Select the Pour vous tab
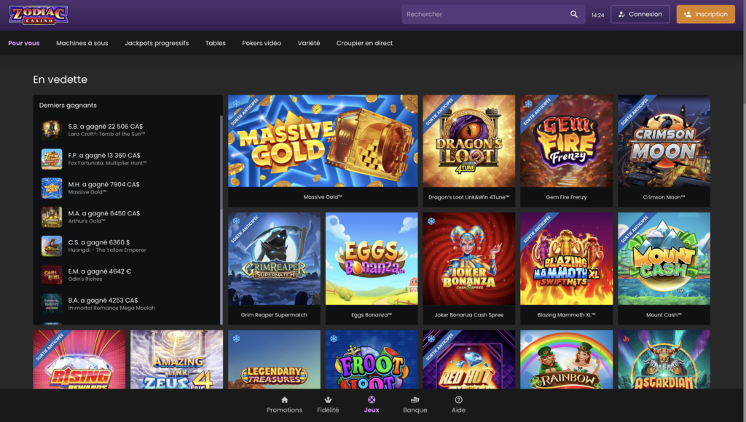This screenshot has height=422, width=746. pos(24,43)
